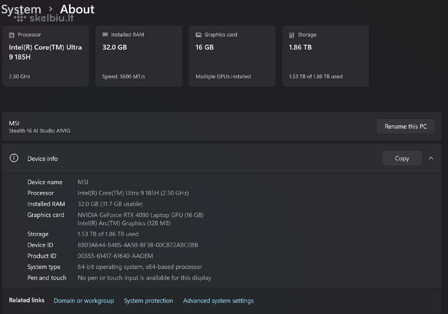
Task: Click the Storage drive icon
Action: 292,35
